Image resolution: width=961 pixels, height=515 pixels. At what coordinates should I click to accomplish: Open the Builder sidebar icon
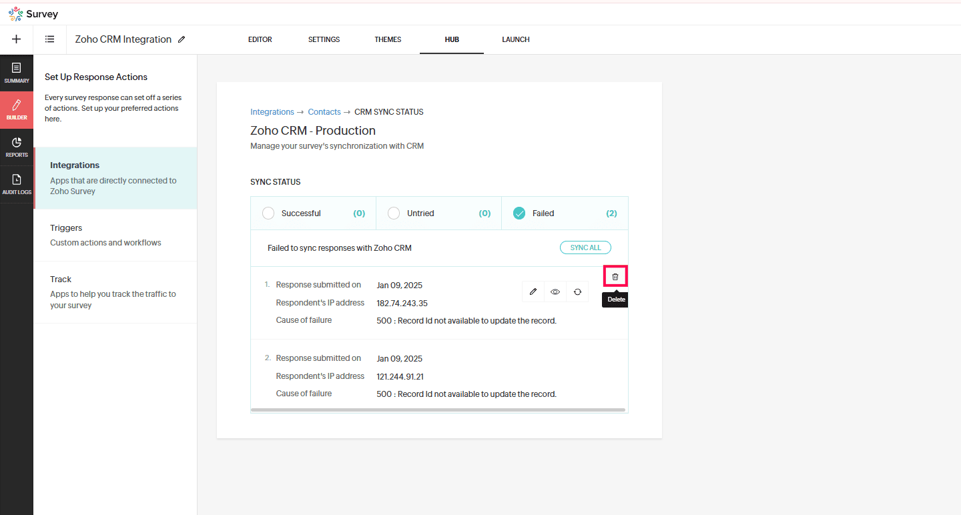pyautogui.click(x=17, y=110)
